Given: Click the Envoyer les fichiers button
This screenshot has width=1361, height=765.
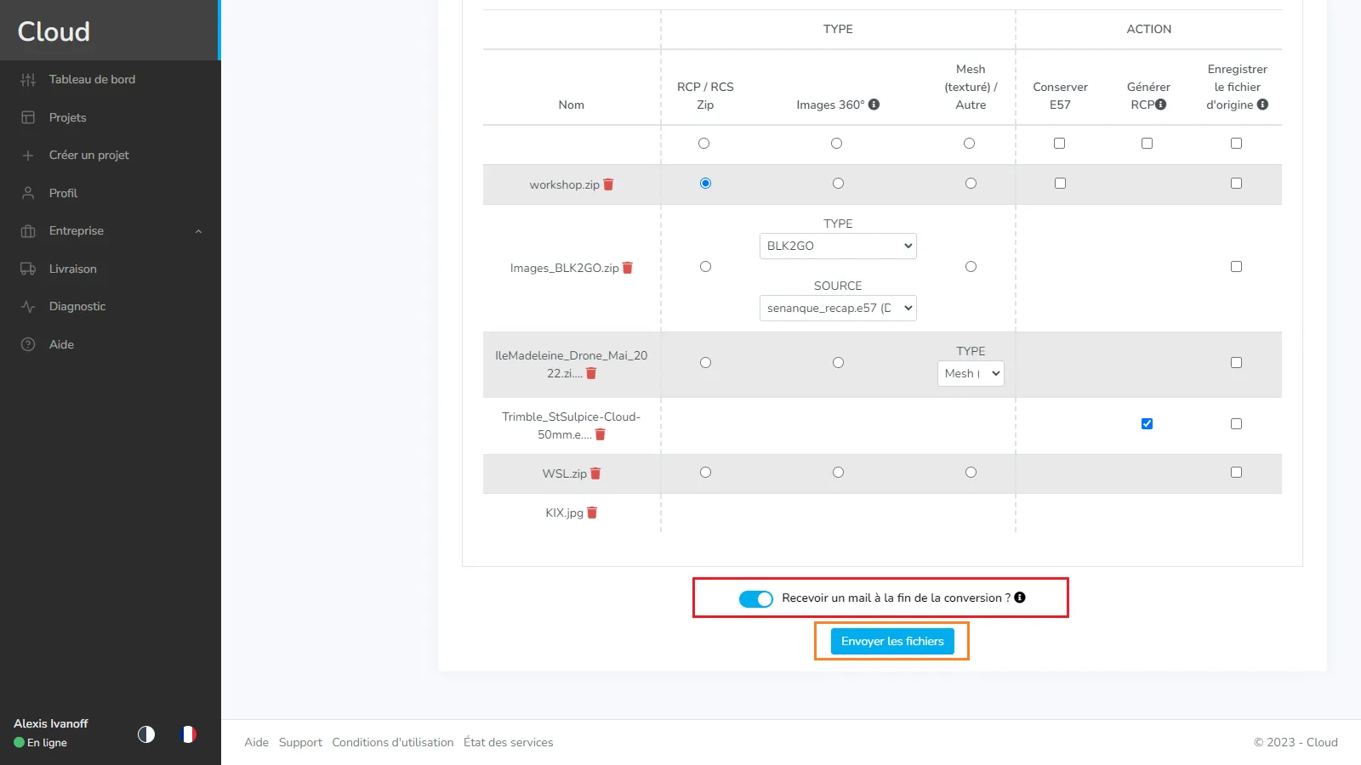Looking at the screenshot, I should coord(892,642).
